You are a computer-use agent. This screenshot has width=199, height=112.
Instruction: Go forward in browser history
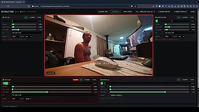pyautogui.click(x=5, y=6)
